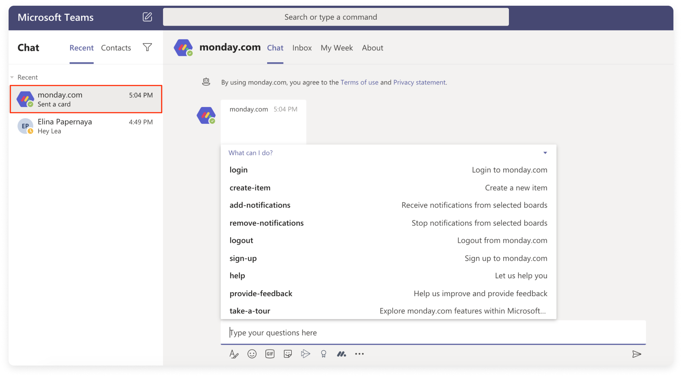Click the Praise badge icon
The image size is (682, 377).
pos(323,354)
